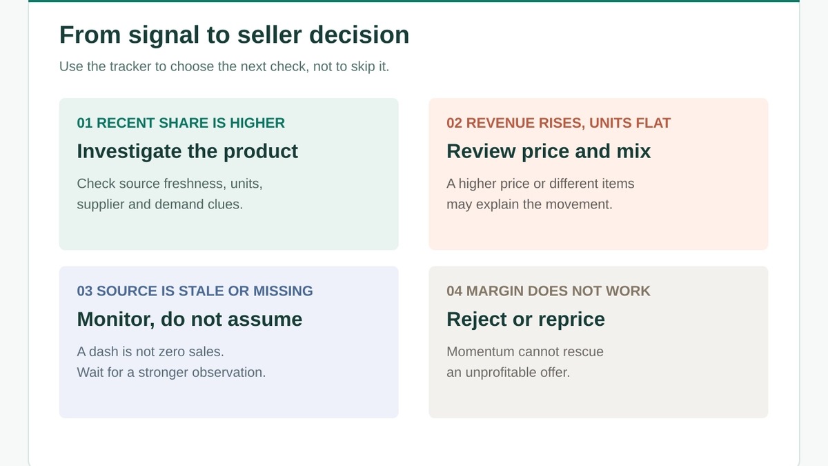The height and width of the screenshot is (466, 828).
Task: Click the label '01 RECENT SHARE IS HIGHER'
Action: [181, 123]
